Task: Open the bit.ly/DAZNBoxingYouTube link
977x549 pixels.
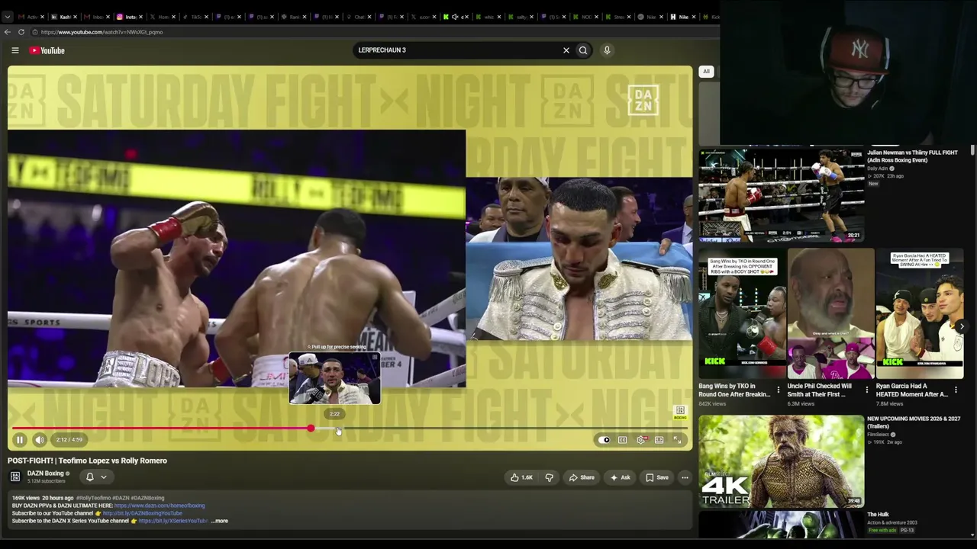Action: 143,513
